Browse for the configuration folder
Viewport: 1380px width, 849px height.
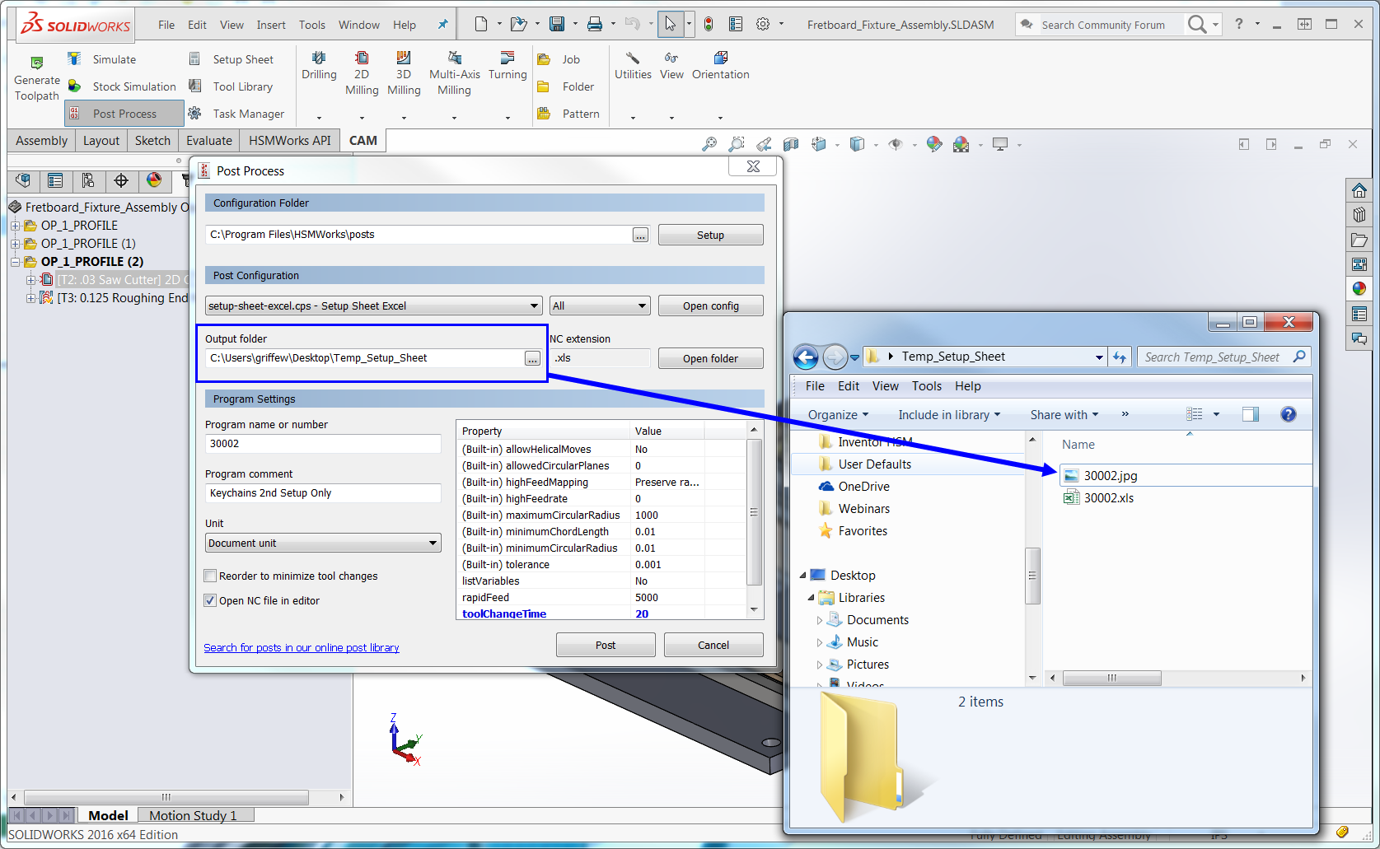coord(640,235)
